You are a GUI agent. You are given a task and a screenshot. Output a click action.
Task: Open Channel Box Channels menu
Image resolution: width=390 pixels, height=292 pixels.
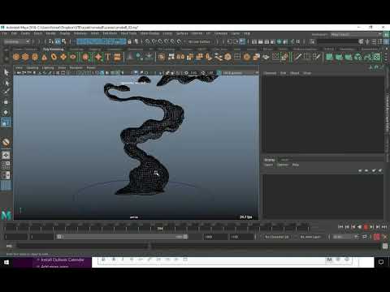point(270,73)
